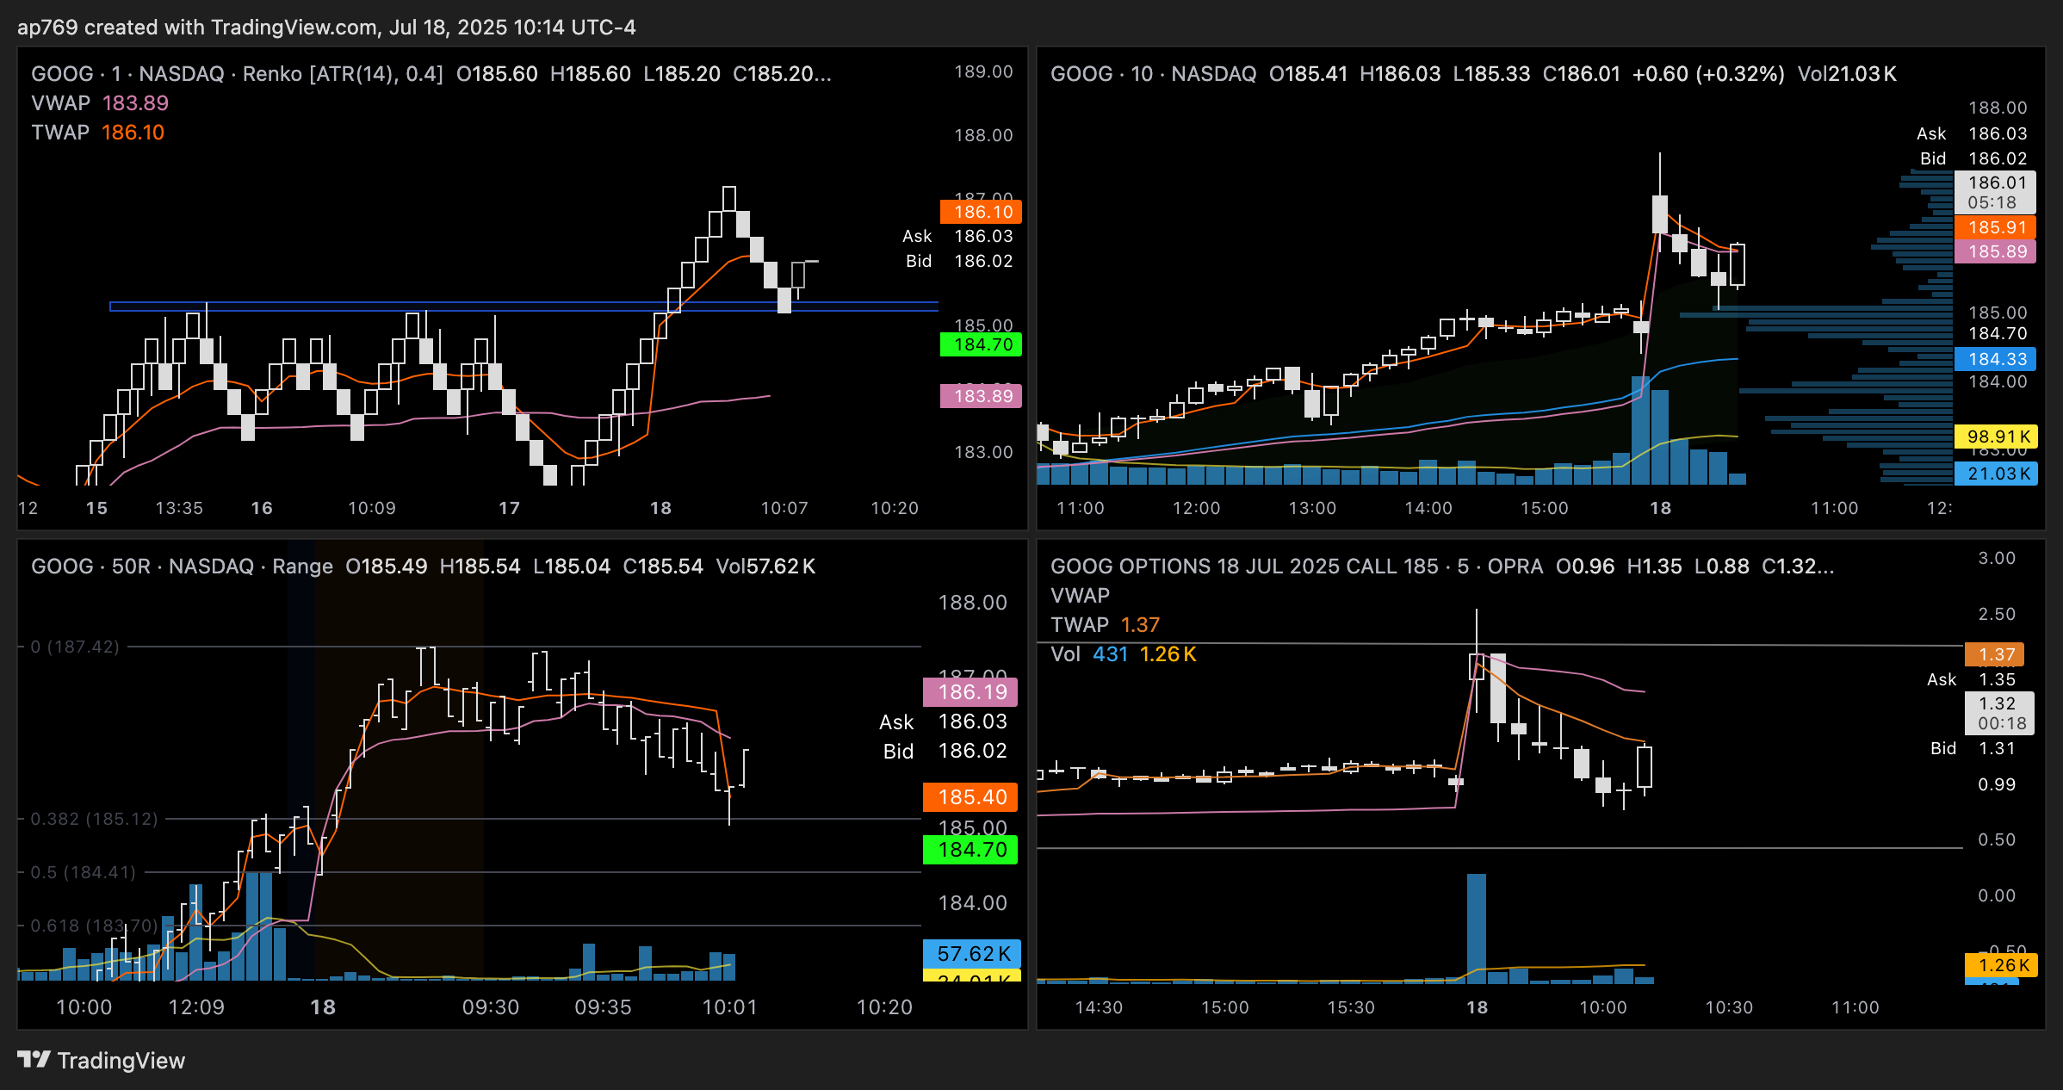Click the Fibonacci 0 (187.42) level label

coord(75,647)
